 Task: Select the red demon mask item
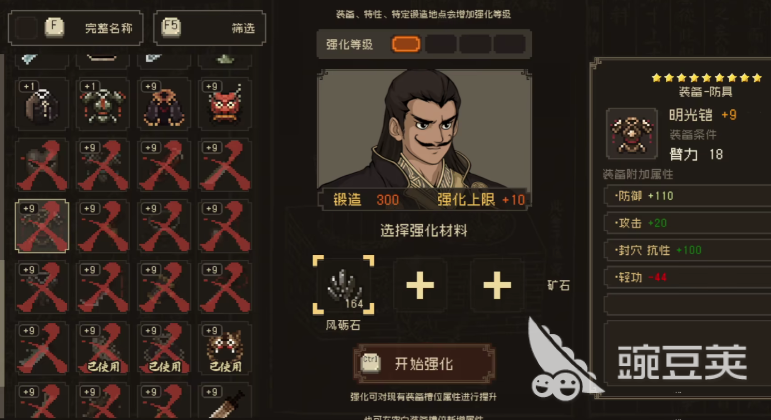tap(225, 104)
